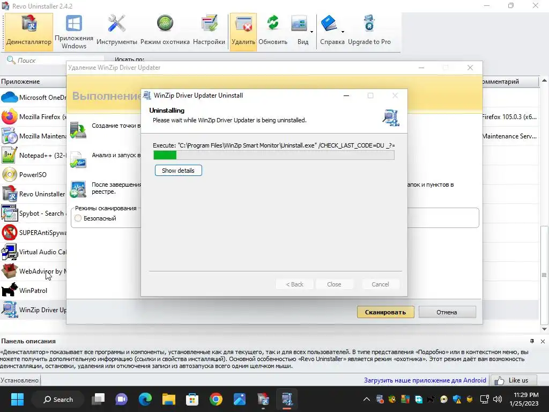Open File Explorer from the taskbar
The image size is (549, 412).
pyautogui.click(x=169, y=399)
